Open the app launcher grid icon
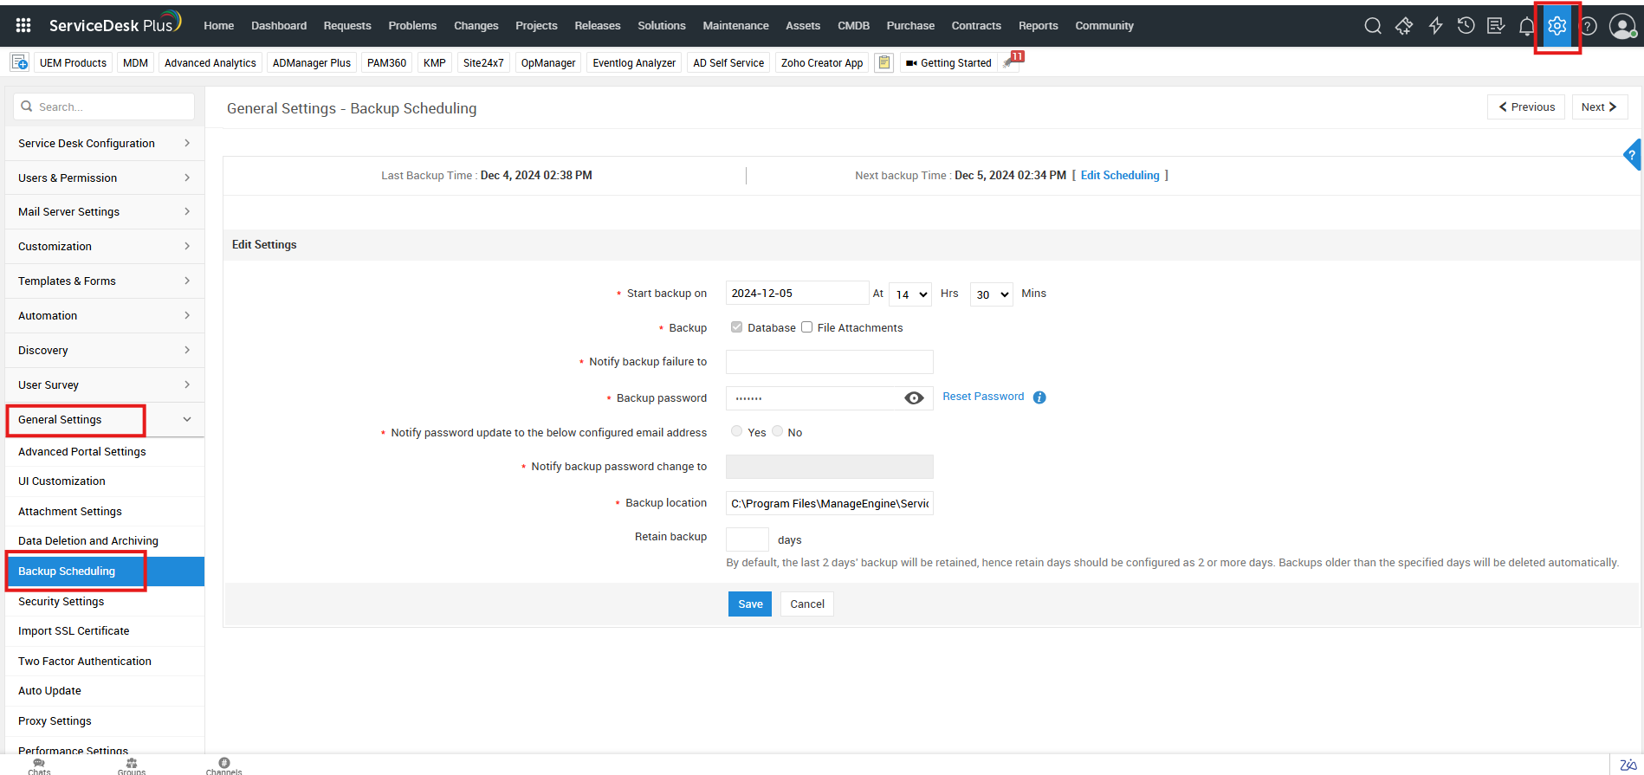Viewport: 1644px width, 775px height. click(x=23, y=26)
